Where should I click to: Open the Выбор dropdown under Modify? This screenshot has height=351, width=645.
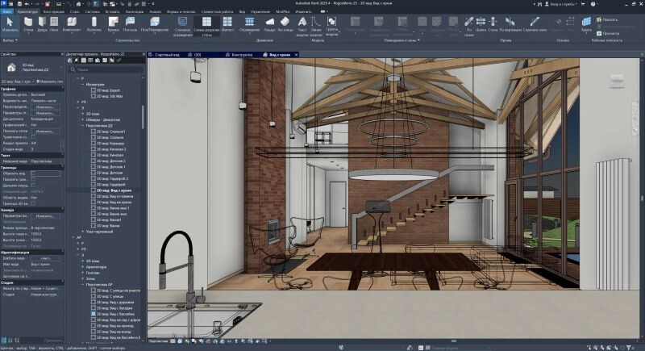coord(10,39)
